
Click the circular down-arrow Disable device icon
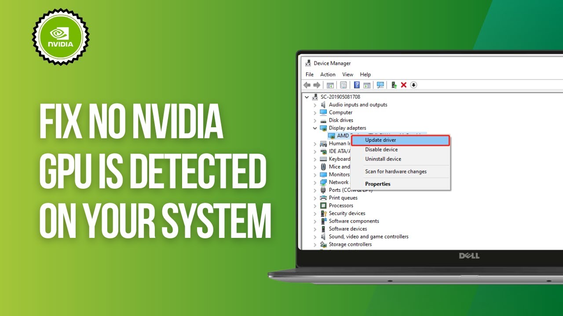(413, 85)
